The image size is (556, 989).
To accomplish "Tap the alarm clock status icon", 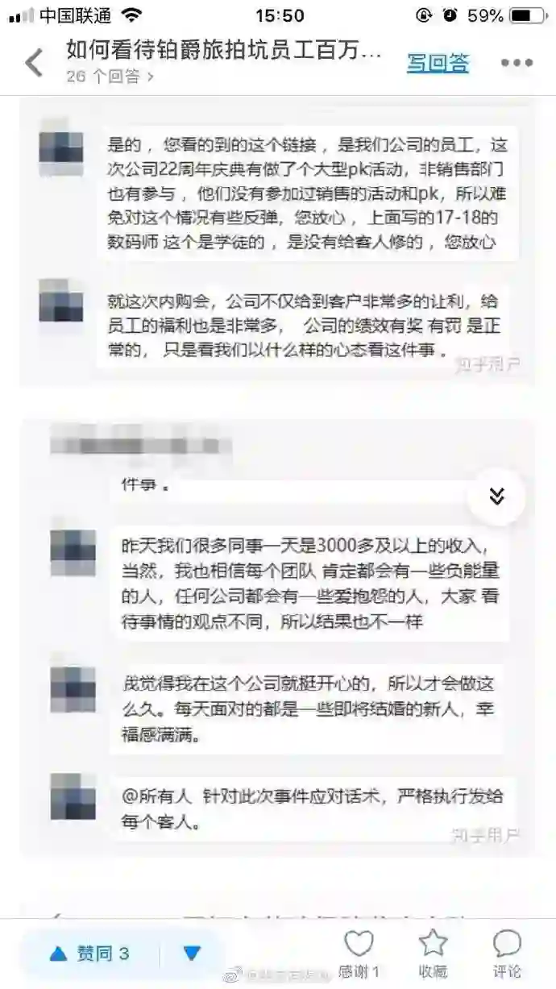I will [x=450, y=15].
